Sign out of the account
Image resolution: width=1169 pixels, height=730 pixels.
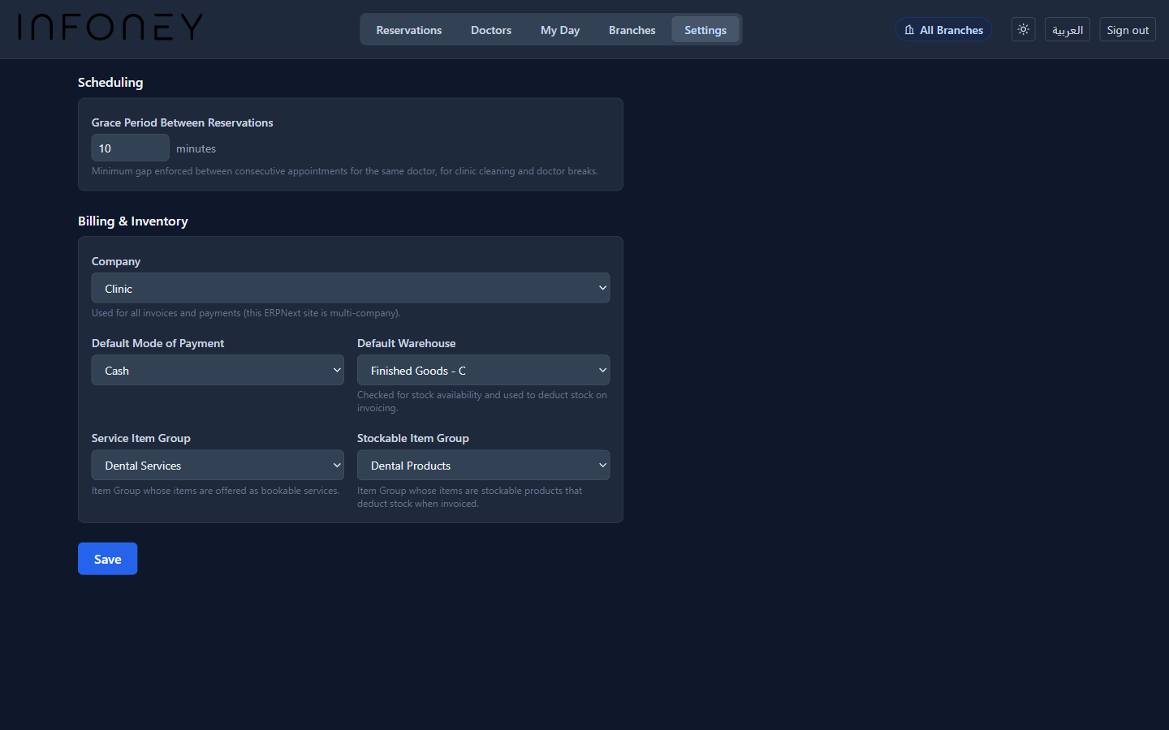coord(1127,30)
